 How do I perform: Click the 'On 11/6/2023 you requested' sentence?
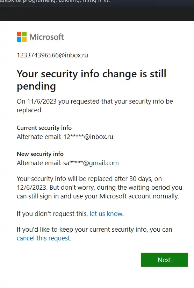(x=95, y=106)
